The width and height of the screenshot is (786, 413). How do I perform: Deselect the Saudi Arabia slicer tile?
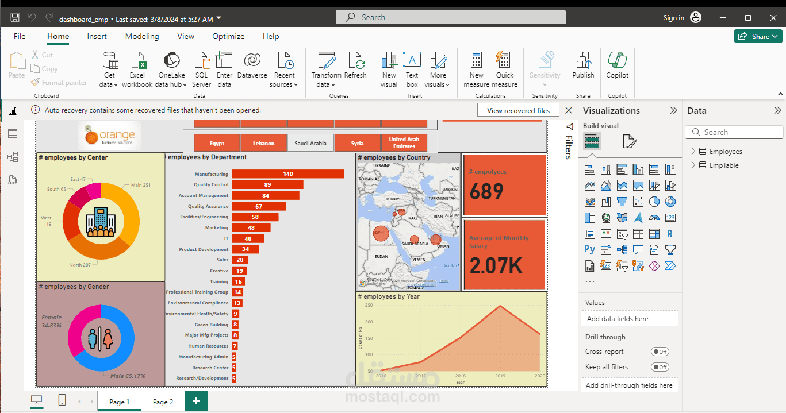310,143
